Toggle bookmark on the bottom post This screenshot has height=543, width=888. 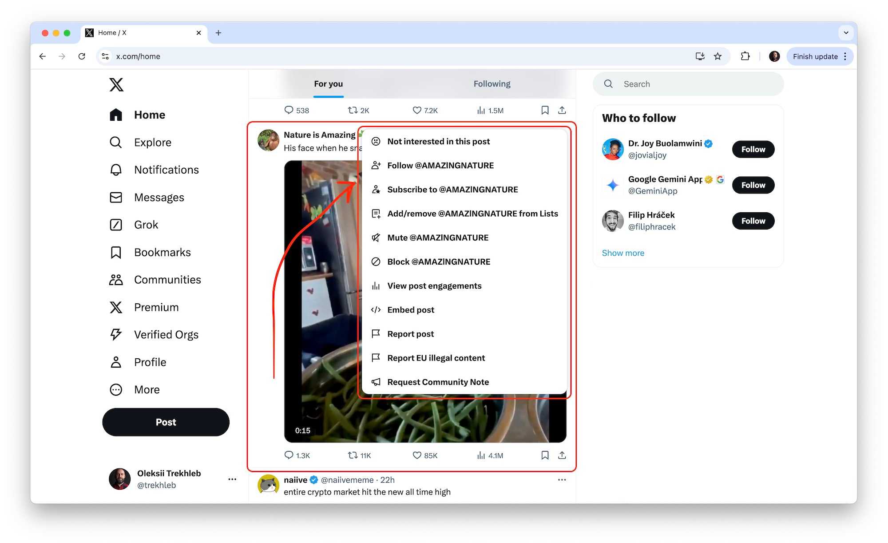pos(545,455)
